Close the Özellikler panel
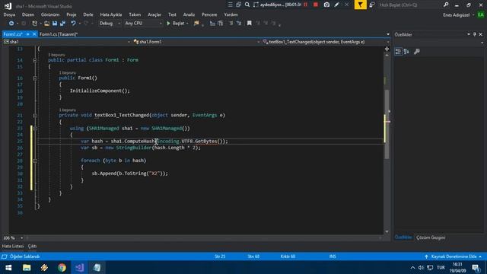Screen dimensions: 487x274 tap(480, 34)
